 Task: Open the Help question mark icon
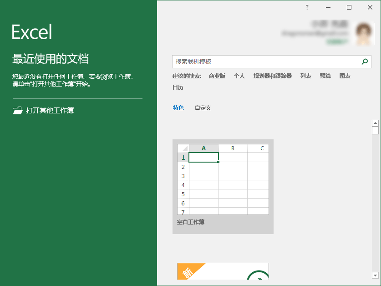[x=307, y=7]
